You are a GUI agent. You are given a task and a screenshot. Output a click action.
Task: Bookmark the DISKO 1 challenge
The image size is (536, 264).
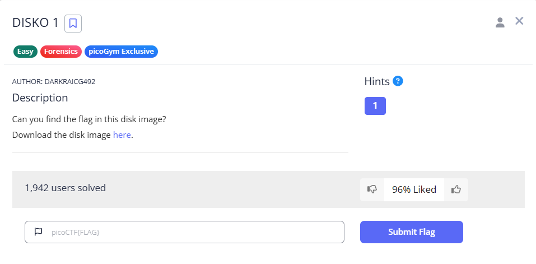(73, 24)
